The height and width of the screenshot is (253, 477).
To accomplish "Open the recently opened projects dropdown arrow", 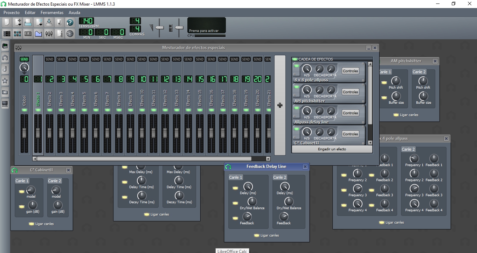I will [x=40, y=25].
